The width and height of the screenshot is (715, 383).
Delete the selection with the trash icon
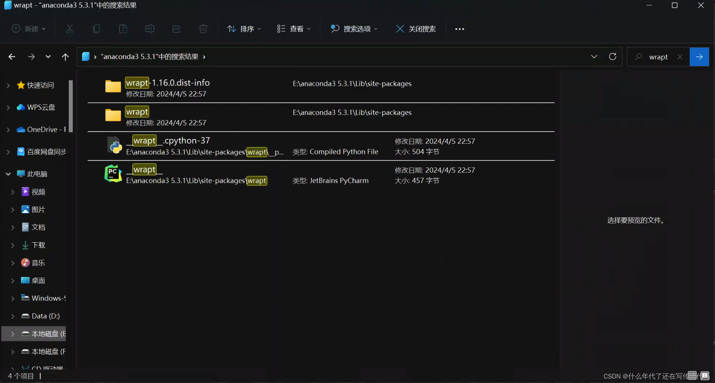[x=203, y=29]
